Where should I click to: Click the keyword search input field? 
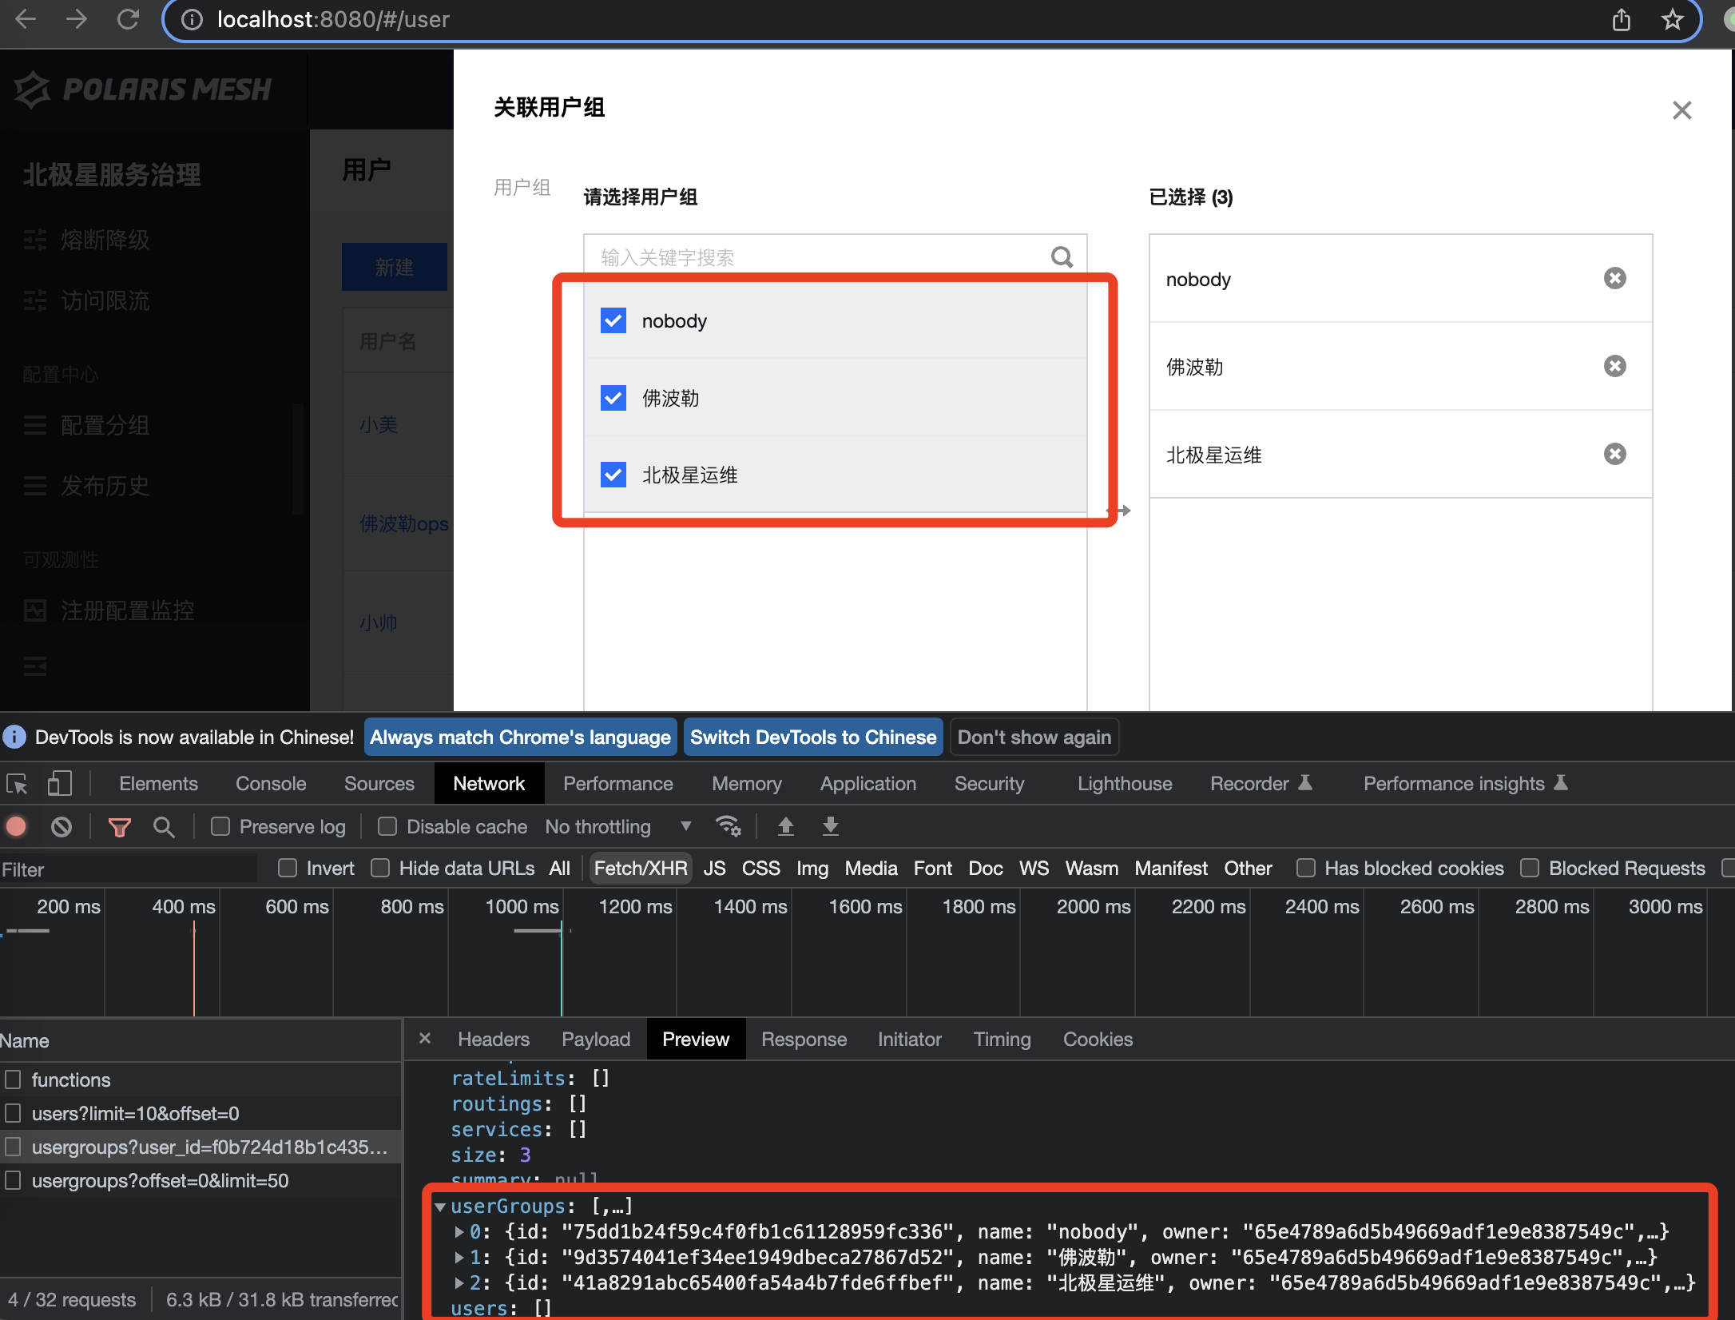tap(799, 256)
